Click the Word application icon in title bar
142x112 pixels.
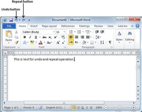(x=4, y=20)
